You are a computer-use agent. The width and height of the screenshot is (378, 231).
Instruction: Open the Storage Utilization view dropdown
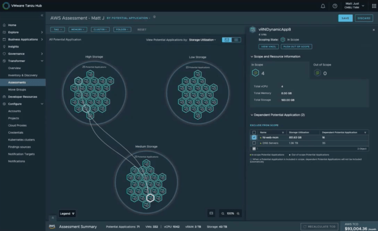(x=202, y=40)
